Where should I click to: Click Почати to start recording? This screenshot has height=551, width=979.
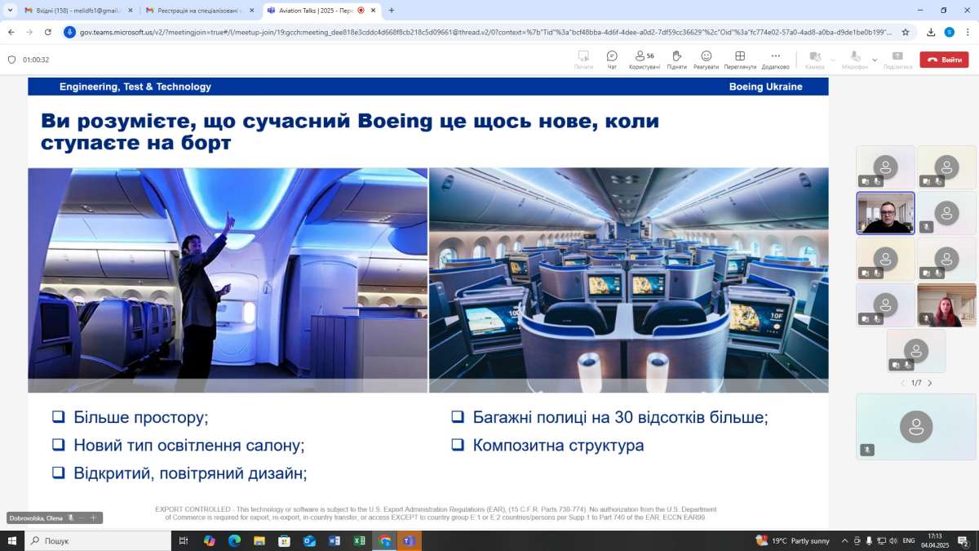[x=583, y=59]
